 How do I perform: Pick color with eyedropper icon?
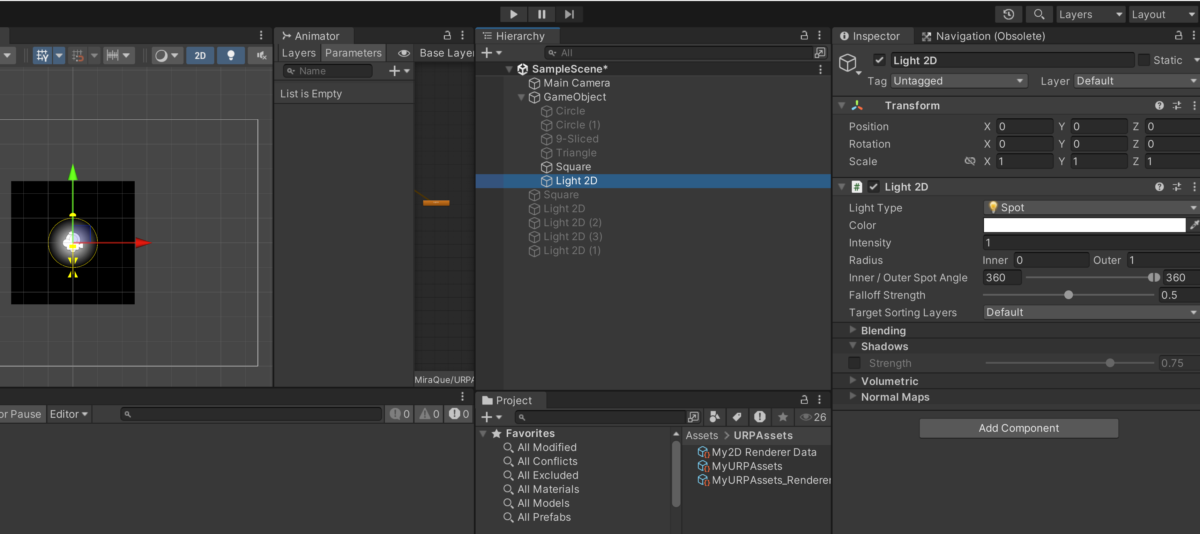[1193, 225]
